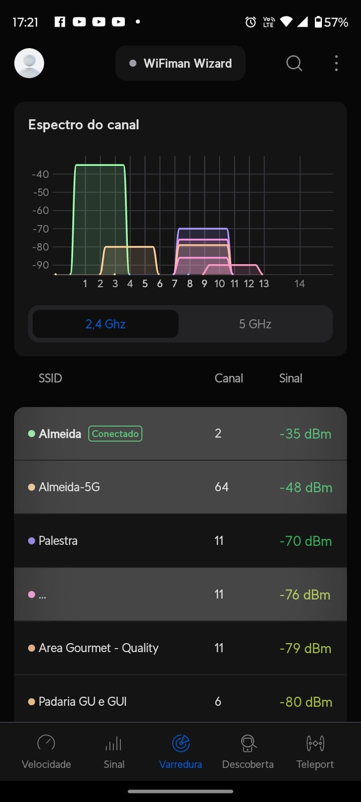Sort list by SSID header
Image resolution: width=361 pixels, height=802 pixels.
point(50,378)
